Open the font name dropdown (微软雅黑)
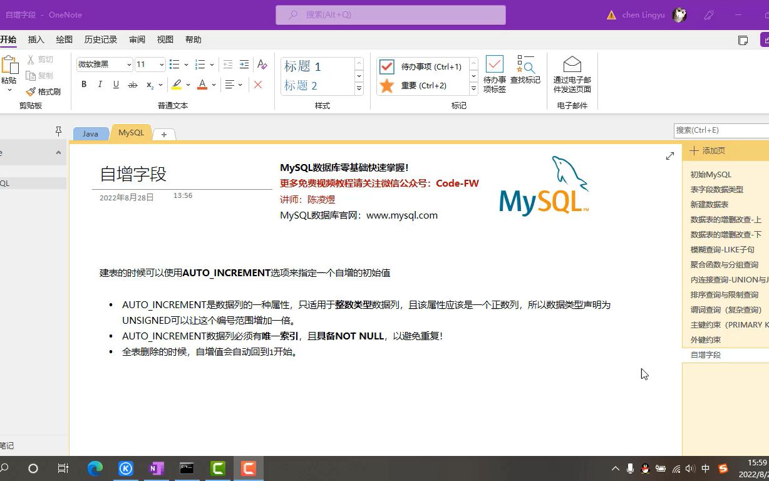Viewport: 769px width, 481px height. (x=129, y=65)
